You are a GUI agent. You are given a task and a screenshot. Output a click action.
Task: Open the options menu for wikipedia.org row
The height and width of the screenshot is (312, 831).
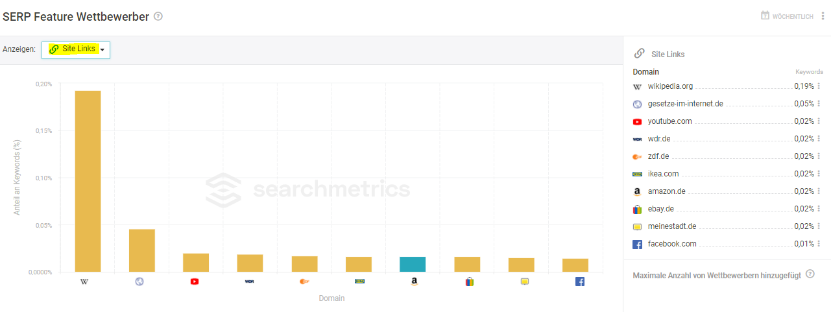(x=819, y=86)
